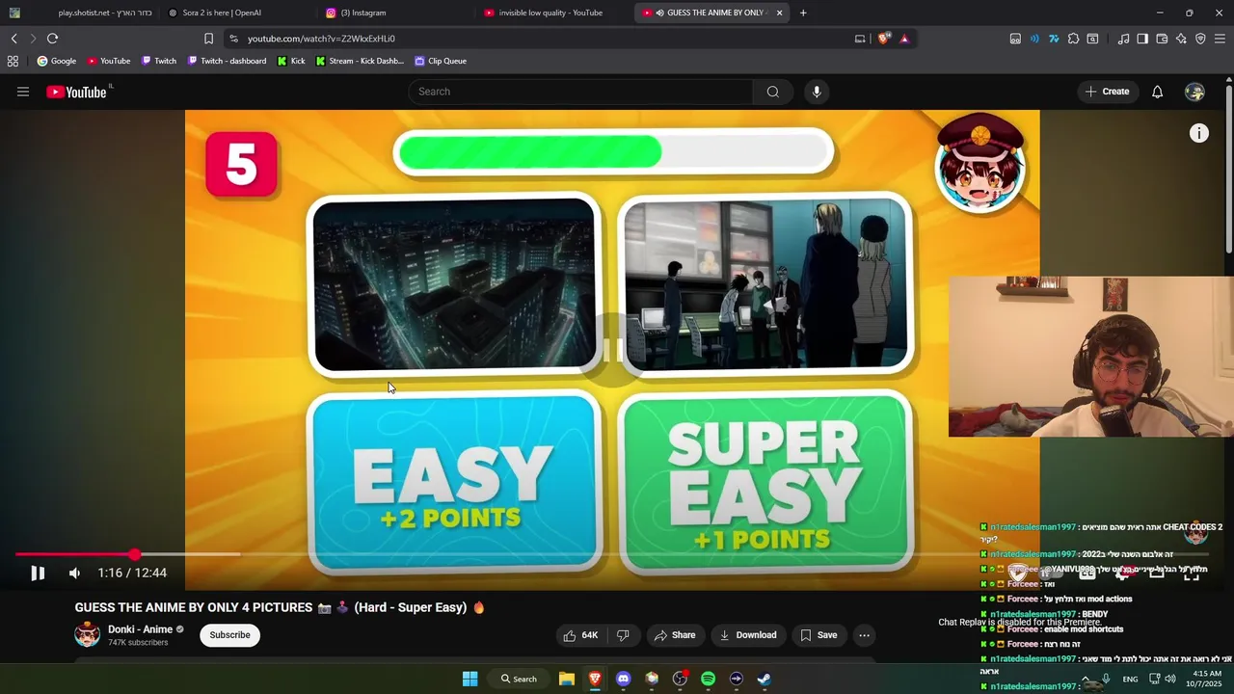This screenshot has height=694, width=1234.
Task: Reload the current page
Action: pyautogui.click(x=52, y=39)
